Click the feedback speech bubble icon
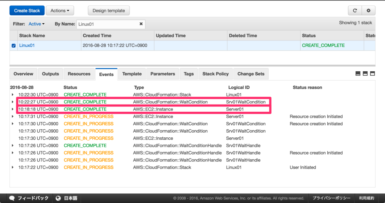The height and width of the screenshot is (203, 385). tap(12, 198)
